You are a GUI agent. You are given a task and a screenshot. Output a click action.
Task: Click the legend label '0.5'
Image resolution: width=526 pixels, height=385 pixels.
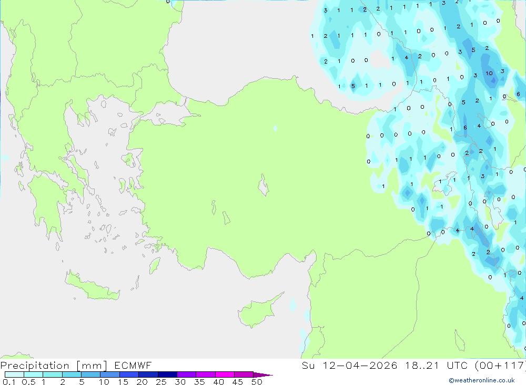(x=28, y=382)
